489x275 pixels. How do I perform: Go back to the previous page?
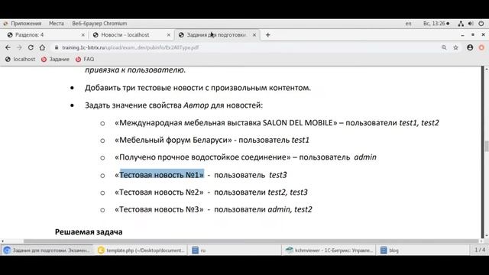pos(8,47)
